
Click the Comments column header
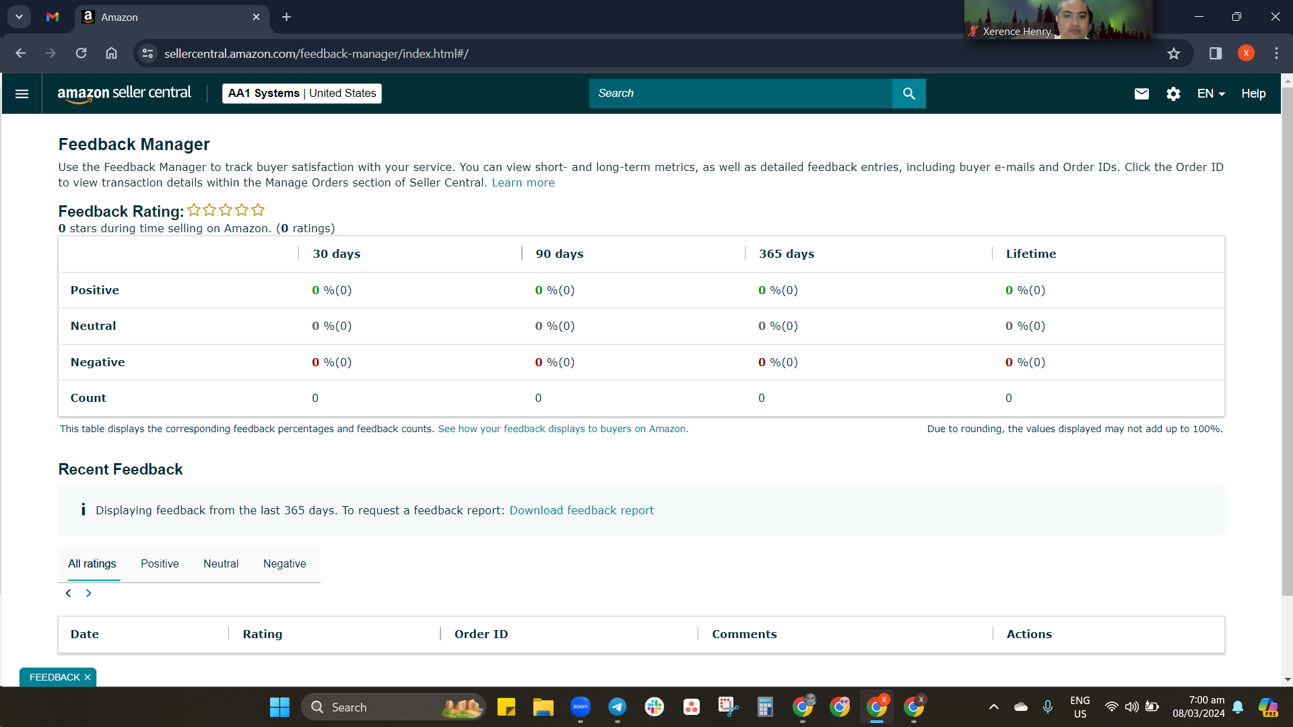coord(744,634)
